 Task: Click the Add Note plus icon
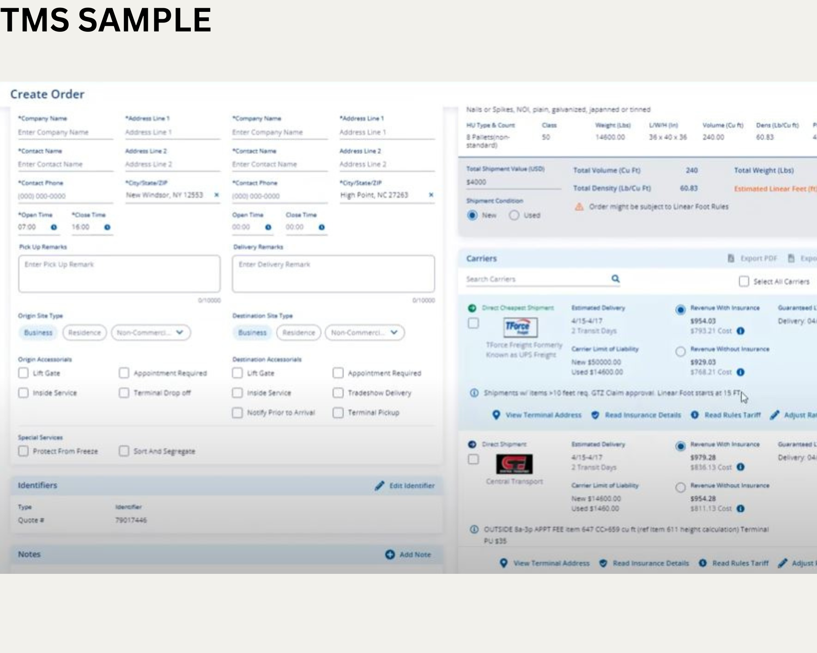tap(390, 554)
